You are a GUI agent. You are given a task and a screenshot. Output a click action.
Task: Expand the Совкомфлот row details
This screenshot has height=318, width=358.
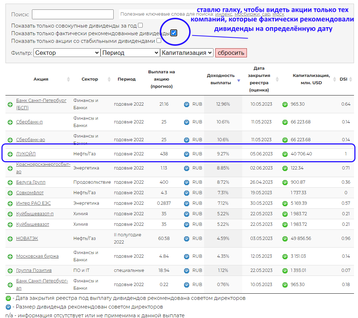pos(10,193)
